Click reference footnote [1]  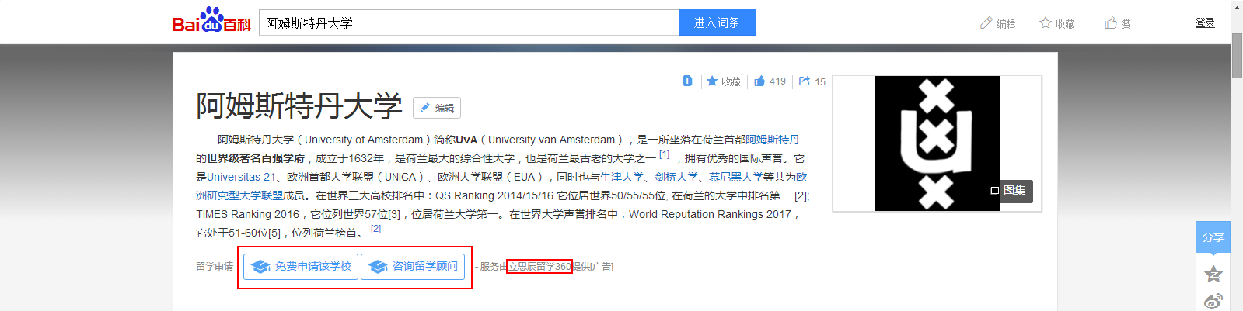pos(665,154)
